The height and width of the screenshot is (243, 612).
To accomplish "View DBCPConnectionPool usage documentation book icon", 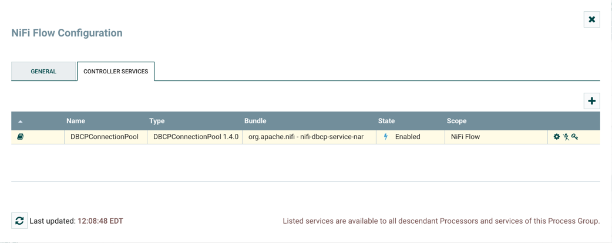I will click(x=20, y=137).
